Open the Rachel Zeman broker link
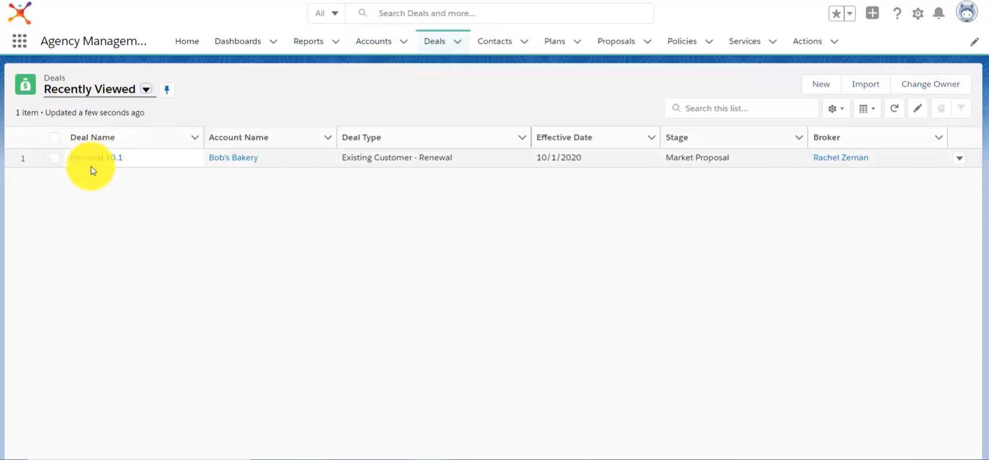This screenshot has width=989, height=460. point(841,157)
